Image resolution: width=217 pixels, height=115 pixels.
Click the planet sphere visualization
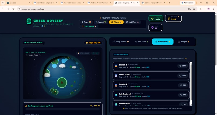click(62, 76)
